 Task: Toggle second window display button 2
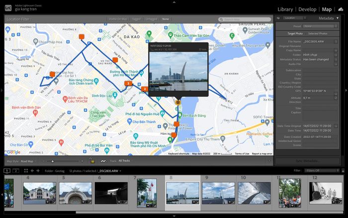click(x=16, y=171)
